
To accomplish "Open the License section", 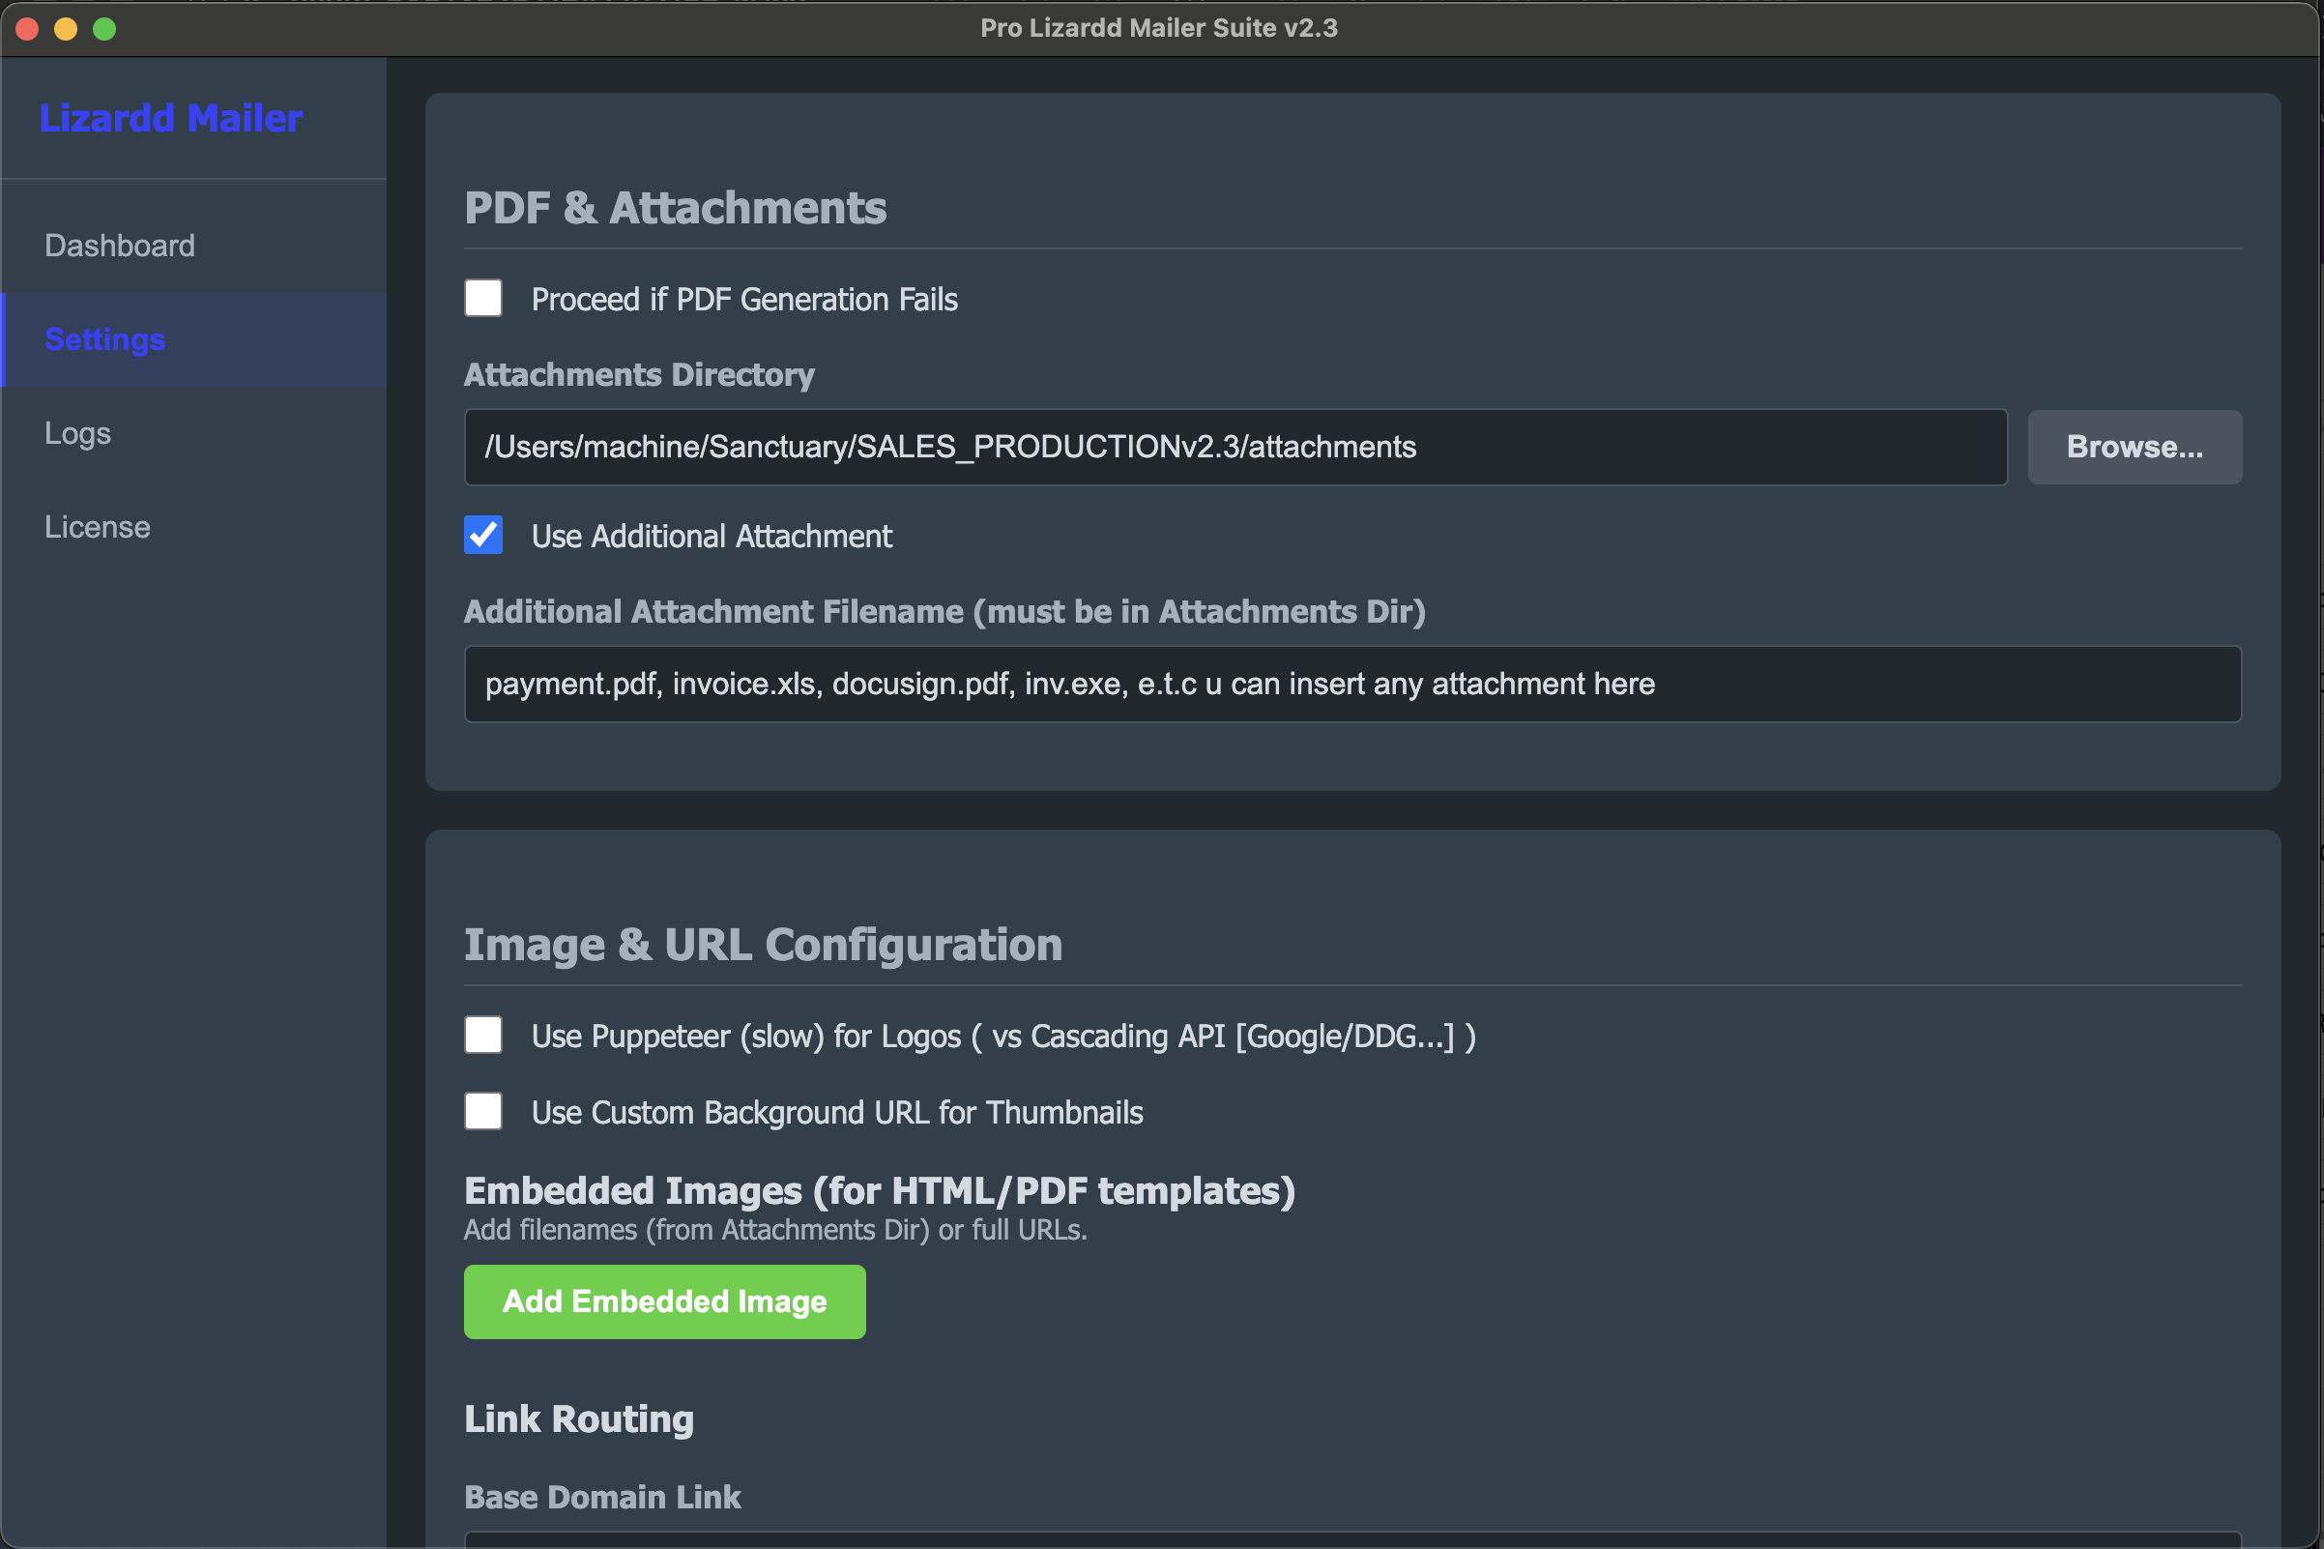I will click(97, 526).
